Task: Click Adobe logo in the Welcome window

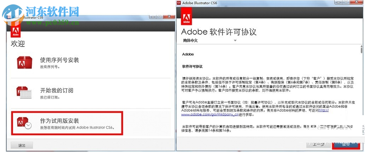Action: tap(16, 31)
